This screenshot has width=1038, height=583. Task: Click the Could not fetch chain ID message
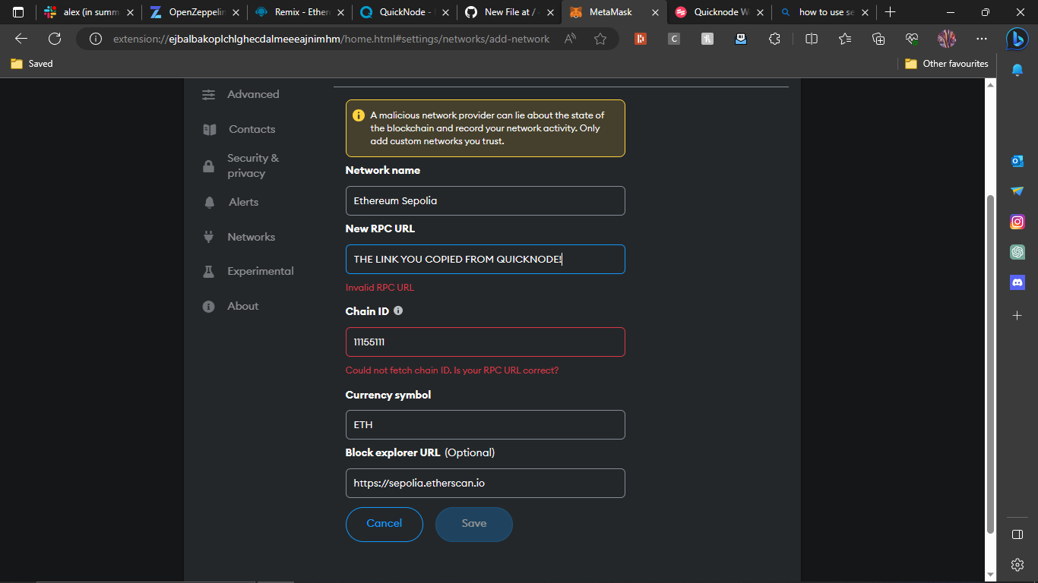point(452,370)
